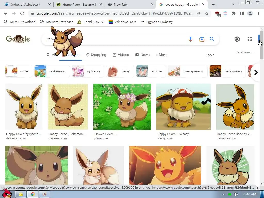Open the Google apps grid
The width and height of the screenshot is (264, 198).
(x=250, y=39)
